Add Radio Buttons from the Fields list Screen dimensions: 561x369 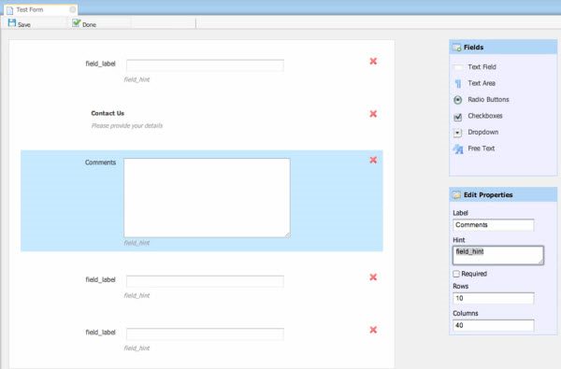tap(488, 100)
